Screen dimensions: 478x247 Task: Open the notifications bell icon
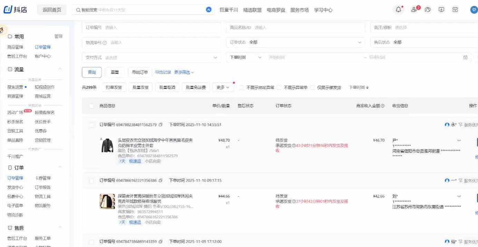398,10
